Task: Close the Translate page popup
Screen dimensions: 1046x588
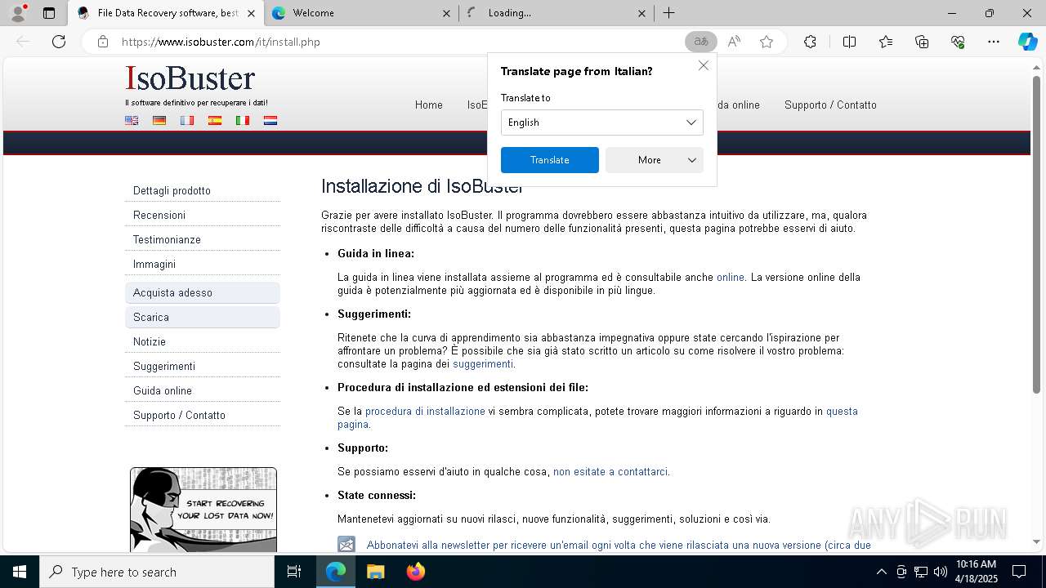Action: pyautogui.click(x=703, y=65)
